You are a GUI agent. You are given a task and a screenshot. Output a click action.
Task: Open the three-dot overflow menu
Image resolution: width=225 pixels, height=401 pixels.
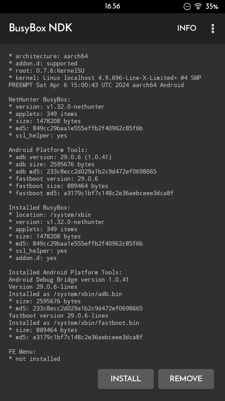[x=213, y=28]
